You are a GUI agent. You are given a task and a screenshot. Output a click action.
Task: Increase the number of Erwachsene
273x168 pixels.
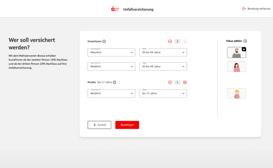(x=185, y=41)
